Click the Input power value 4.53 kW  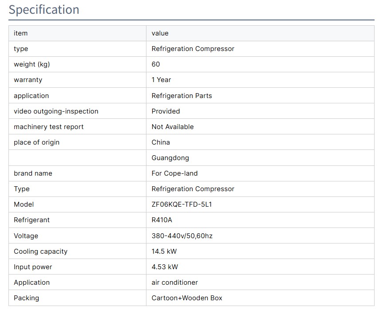[165, 267]
